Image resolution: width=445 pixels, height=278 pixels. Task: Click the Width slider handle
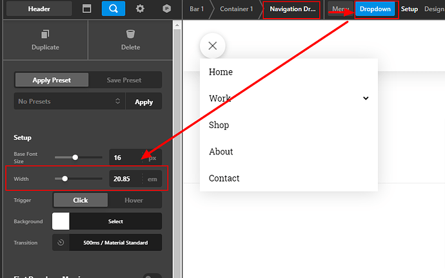pyautogui.click(x=64, y=179)
